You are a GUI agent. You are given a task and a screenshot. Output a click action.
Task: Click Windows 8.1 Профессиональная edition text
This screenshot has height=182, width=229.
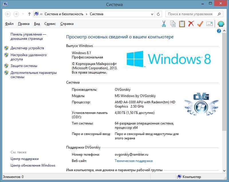87,55
